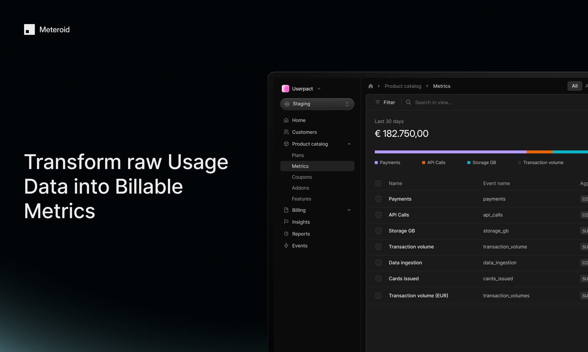Viewport: 588px width, 352px height.
Task: Click the payments event name cell
Action: [494, 199]
